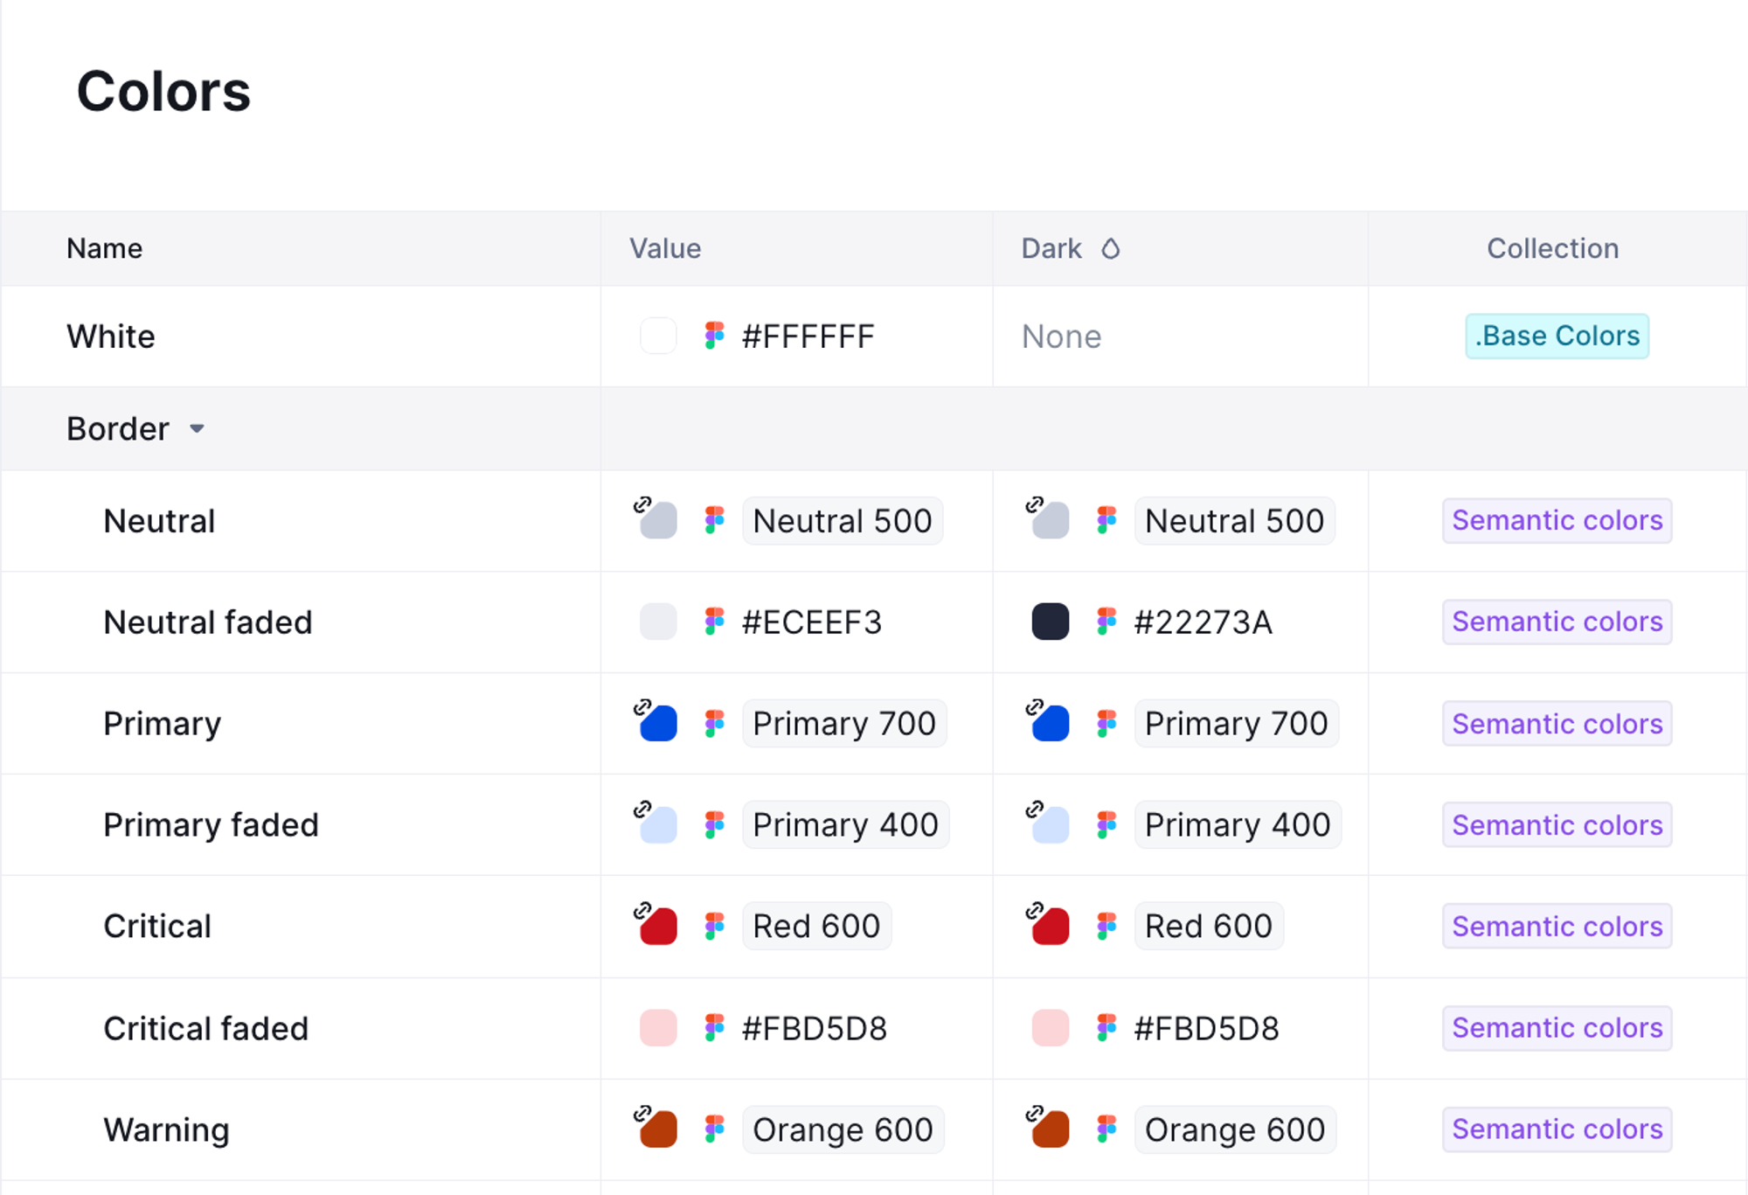Click the #ECEEF3 Neutral faded swatch

point(657,622)
